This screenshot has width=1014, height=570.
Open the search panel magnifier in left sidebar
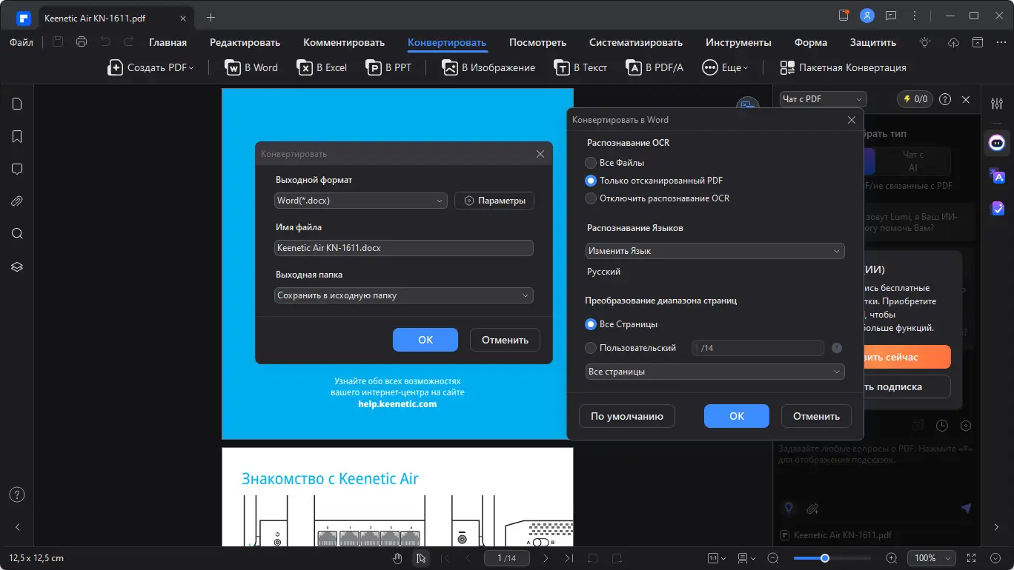point(17,234)
